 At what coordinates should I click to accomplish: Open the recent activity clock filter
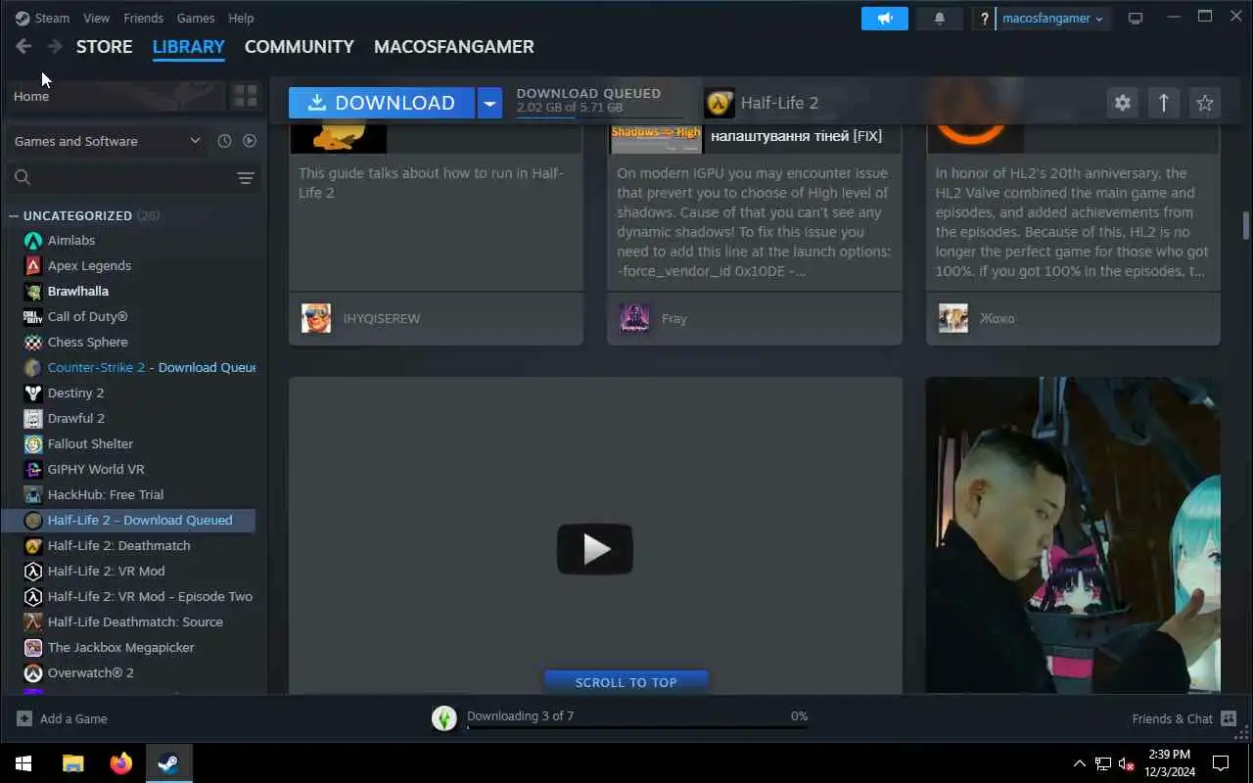click(224, 141)
